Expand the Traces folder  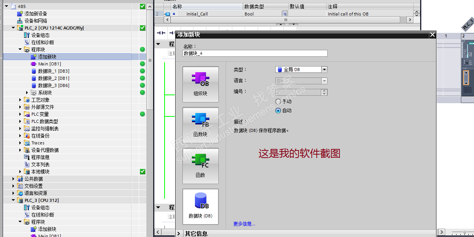pos(20,143)
